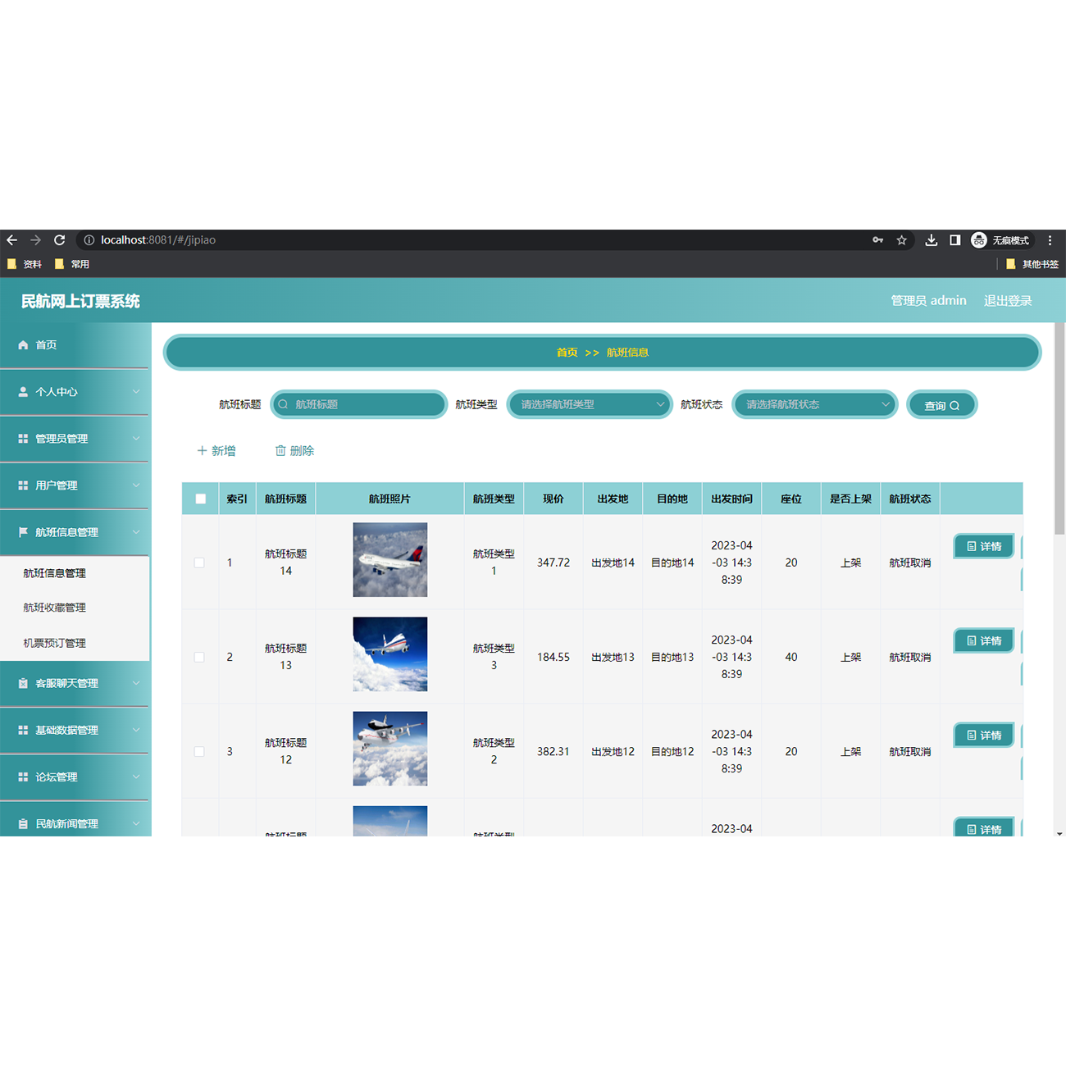Open 论坛管理 menu label
This screenshot has height=1066, width=1066.
56,777
